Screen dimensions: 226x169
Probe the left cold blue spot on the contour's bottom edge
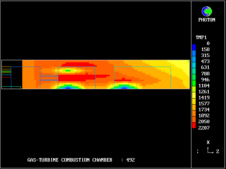pos(68,87)
